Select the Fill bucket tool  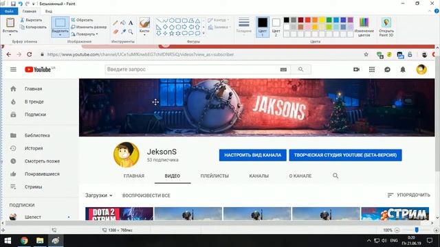tap(123, 23)
